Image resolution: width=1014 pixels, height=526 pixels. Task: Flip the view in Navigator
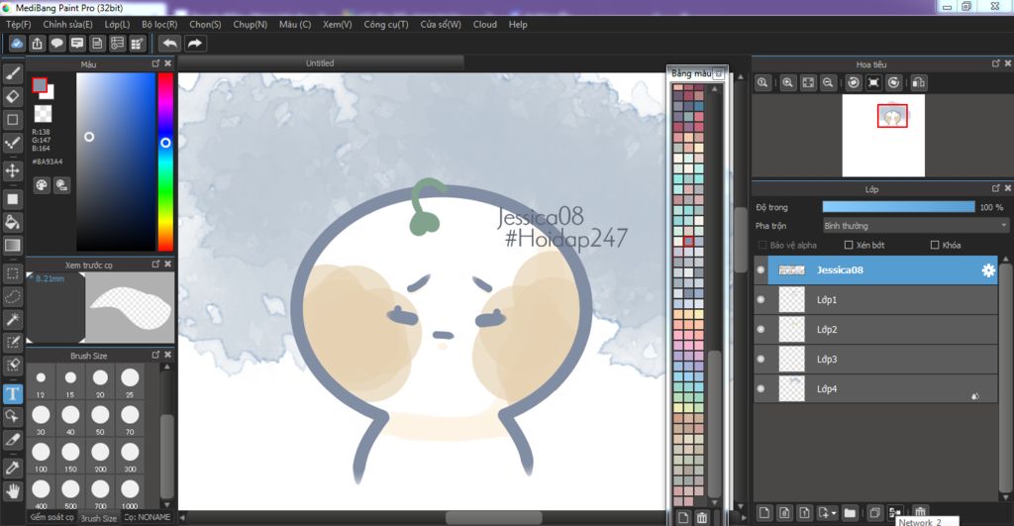pos(918,83)
